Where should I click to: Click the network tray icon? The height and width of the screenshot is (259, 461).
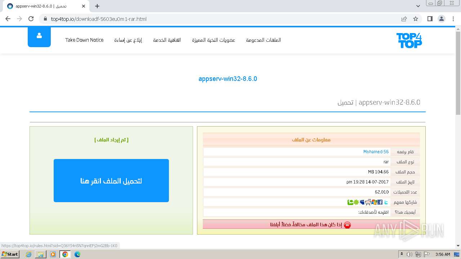point(418,254)
